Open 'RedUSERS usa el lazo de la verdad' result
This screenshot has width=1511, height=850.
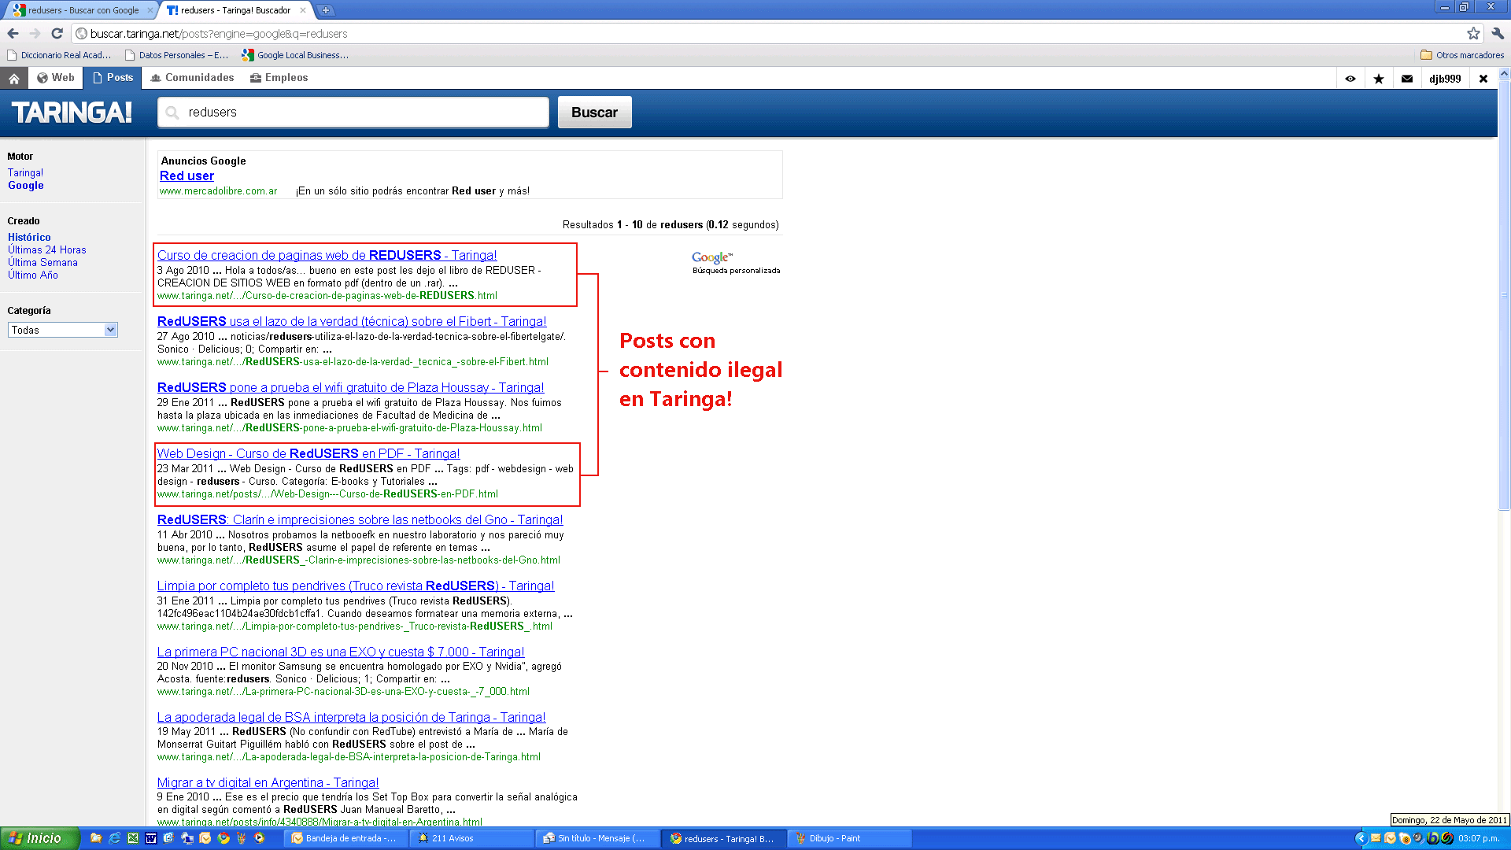tap(352, 321)
